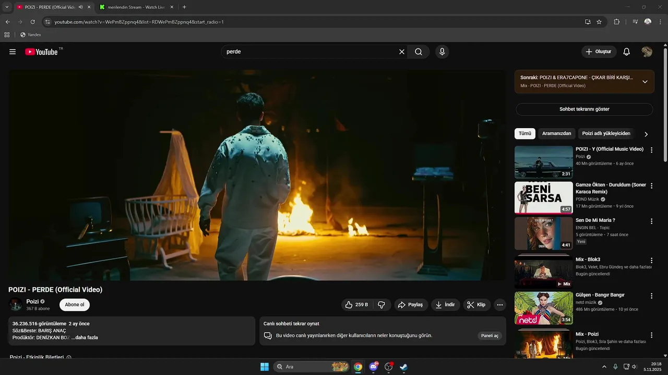Image resolution: width=668 pixels, height=375 pixels.
Task: Show hidden system tray icons
Action: 604,367
